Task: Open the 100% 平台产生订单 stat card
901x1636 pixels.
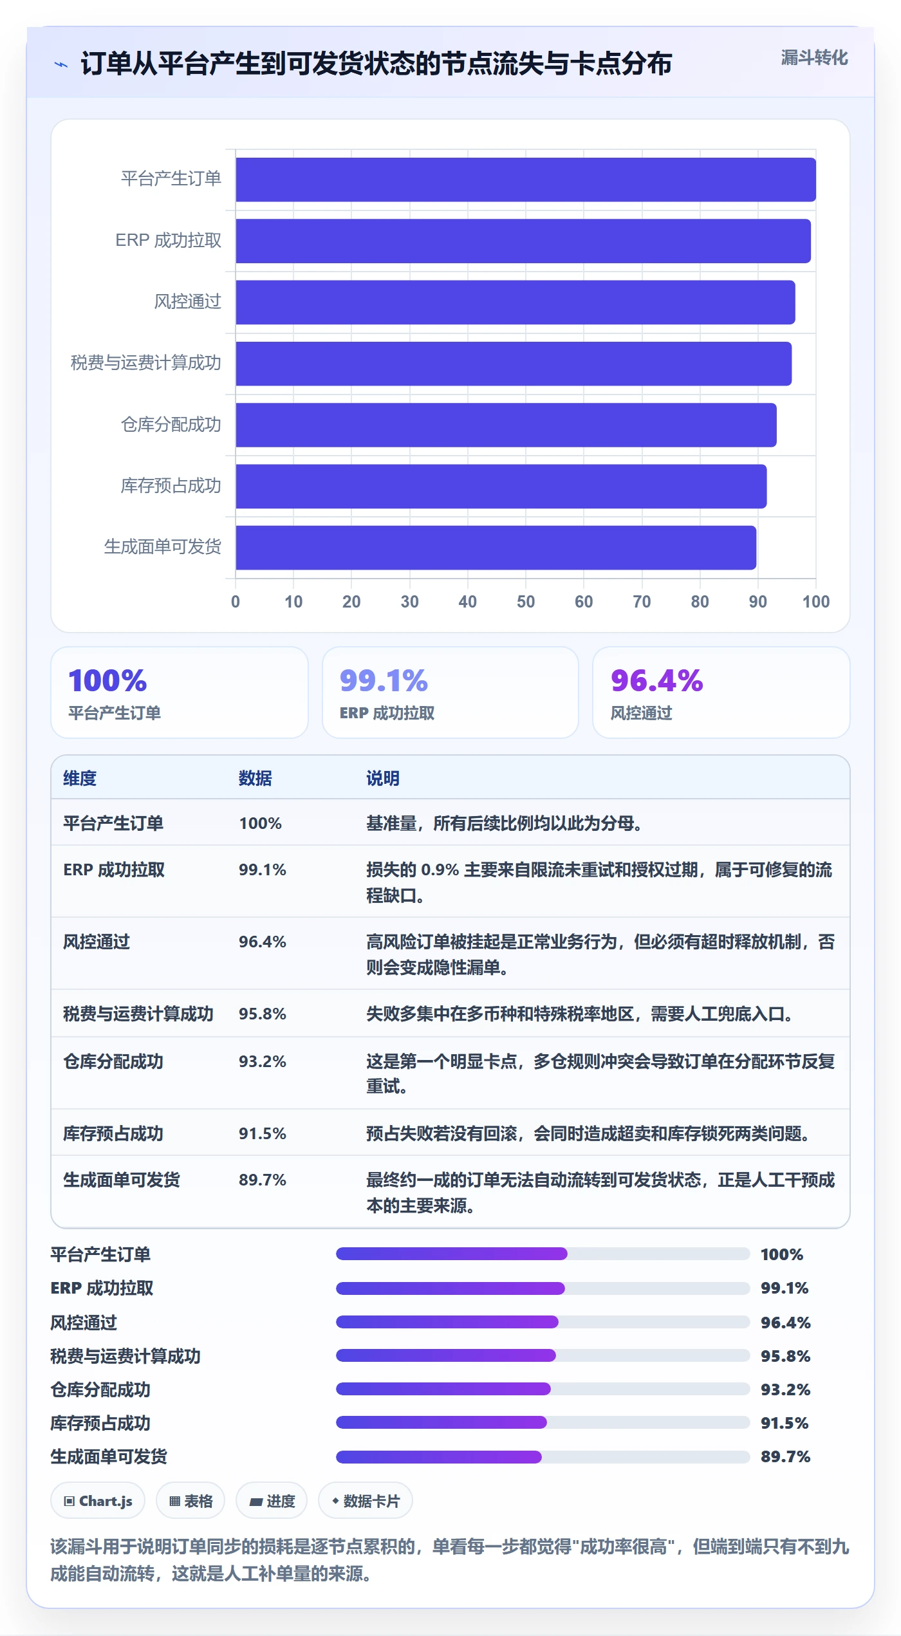Action: coord(180,693)
